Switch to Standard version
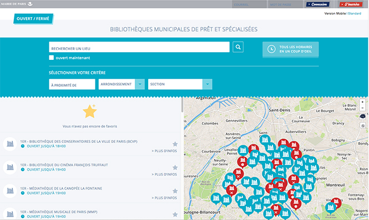 coord(355,13)
